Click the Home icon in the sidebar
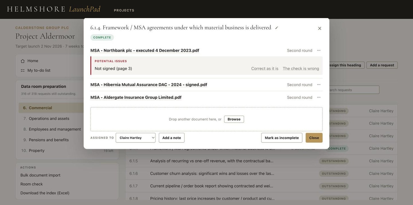 [x=23, y=61]
